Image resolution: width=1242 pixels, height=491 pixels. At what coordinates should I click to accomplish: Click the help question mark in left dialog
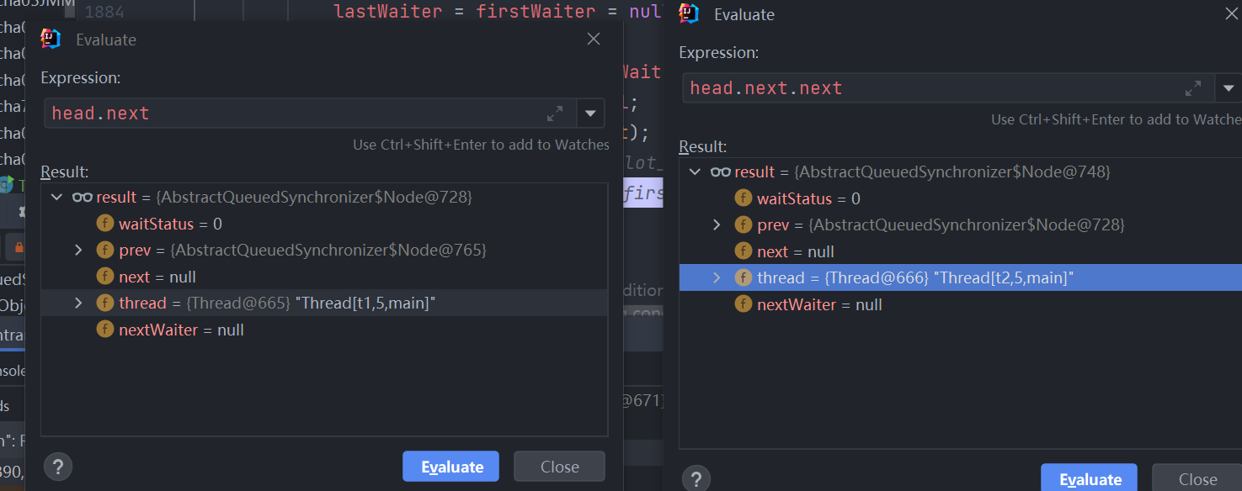tap(58, 467)
